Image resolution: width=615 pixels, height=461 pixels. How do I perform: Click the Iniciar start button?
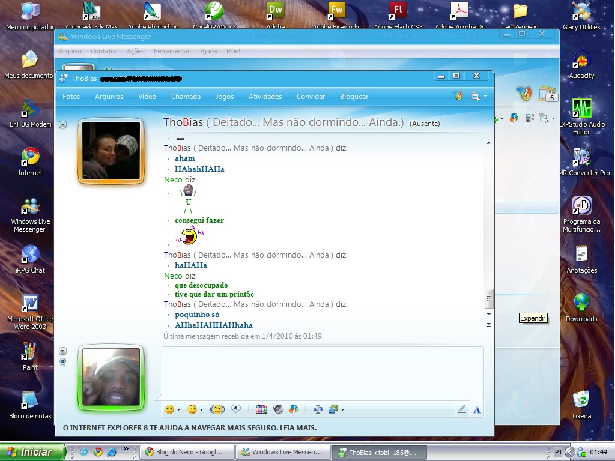point(32,452)
